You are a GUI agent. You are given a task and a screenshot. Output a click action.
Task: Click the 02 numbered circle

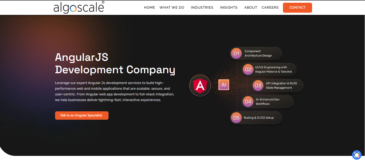coord(248,69)
